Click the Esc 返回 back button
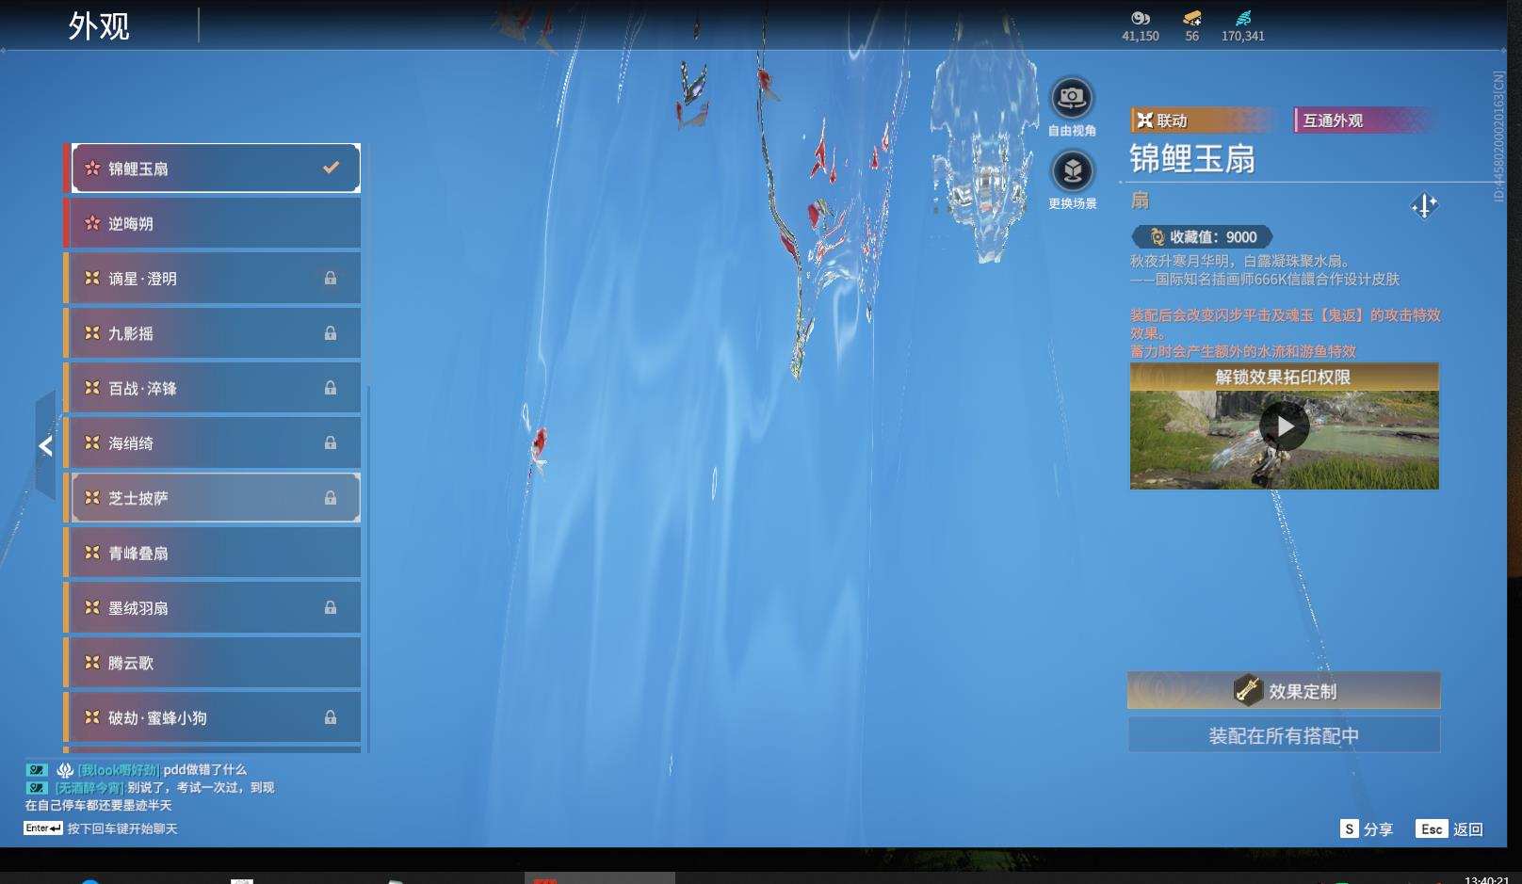 click(1449, 829)
